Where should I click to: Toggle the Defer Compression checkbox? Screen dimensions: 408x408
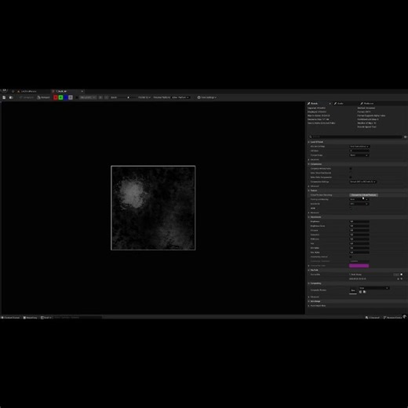point(351,177)
